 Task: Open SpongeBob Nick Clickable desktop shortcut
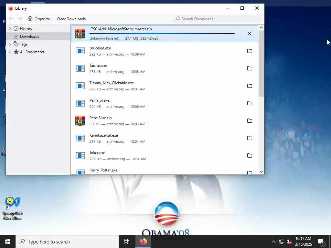tap(12, 208)
